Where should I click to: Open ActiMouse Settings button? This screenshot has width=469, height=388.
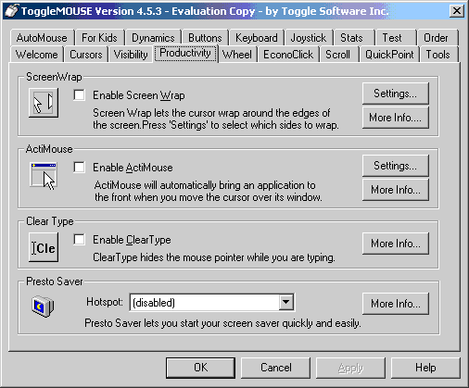396,166
